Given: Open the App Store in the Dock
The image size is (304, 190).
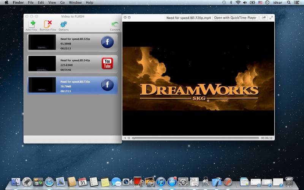Looking at the screenshot, I should pyautogui.click(x=172, y=182).
